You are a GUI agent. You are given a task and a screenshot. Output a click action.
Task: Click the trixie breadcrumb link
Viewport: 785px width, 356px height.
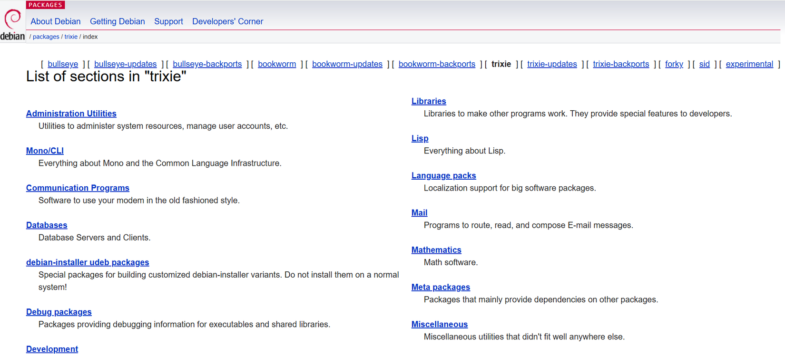71,37
